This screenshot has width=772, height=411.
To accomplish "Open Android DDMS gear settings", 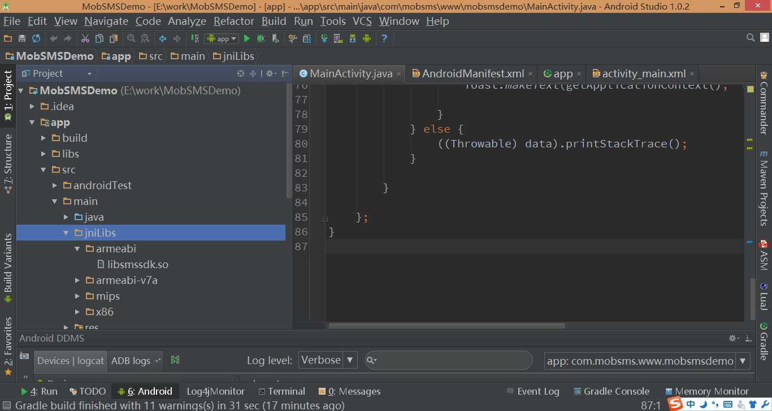I will (734, 338).
